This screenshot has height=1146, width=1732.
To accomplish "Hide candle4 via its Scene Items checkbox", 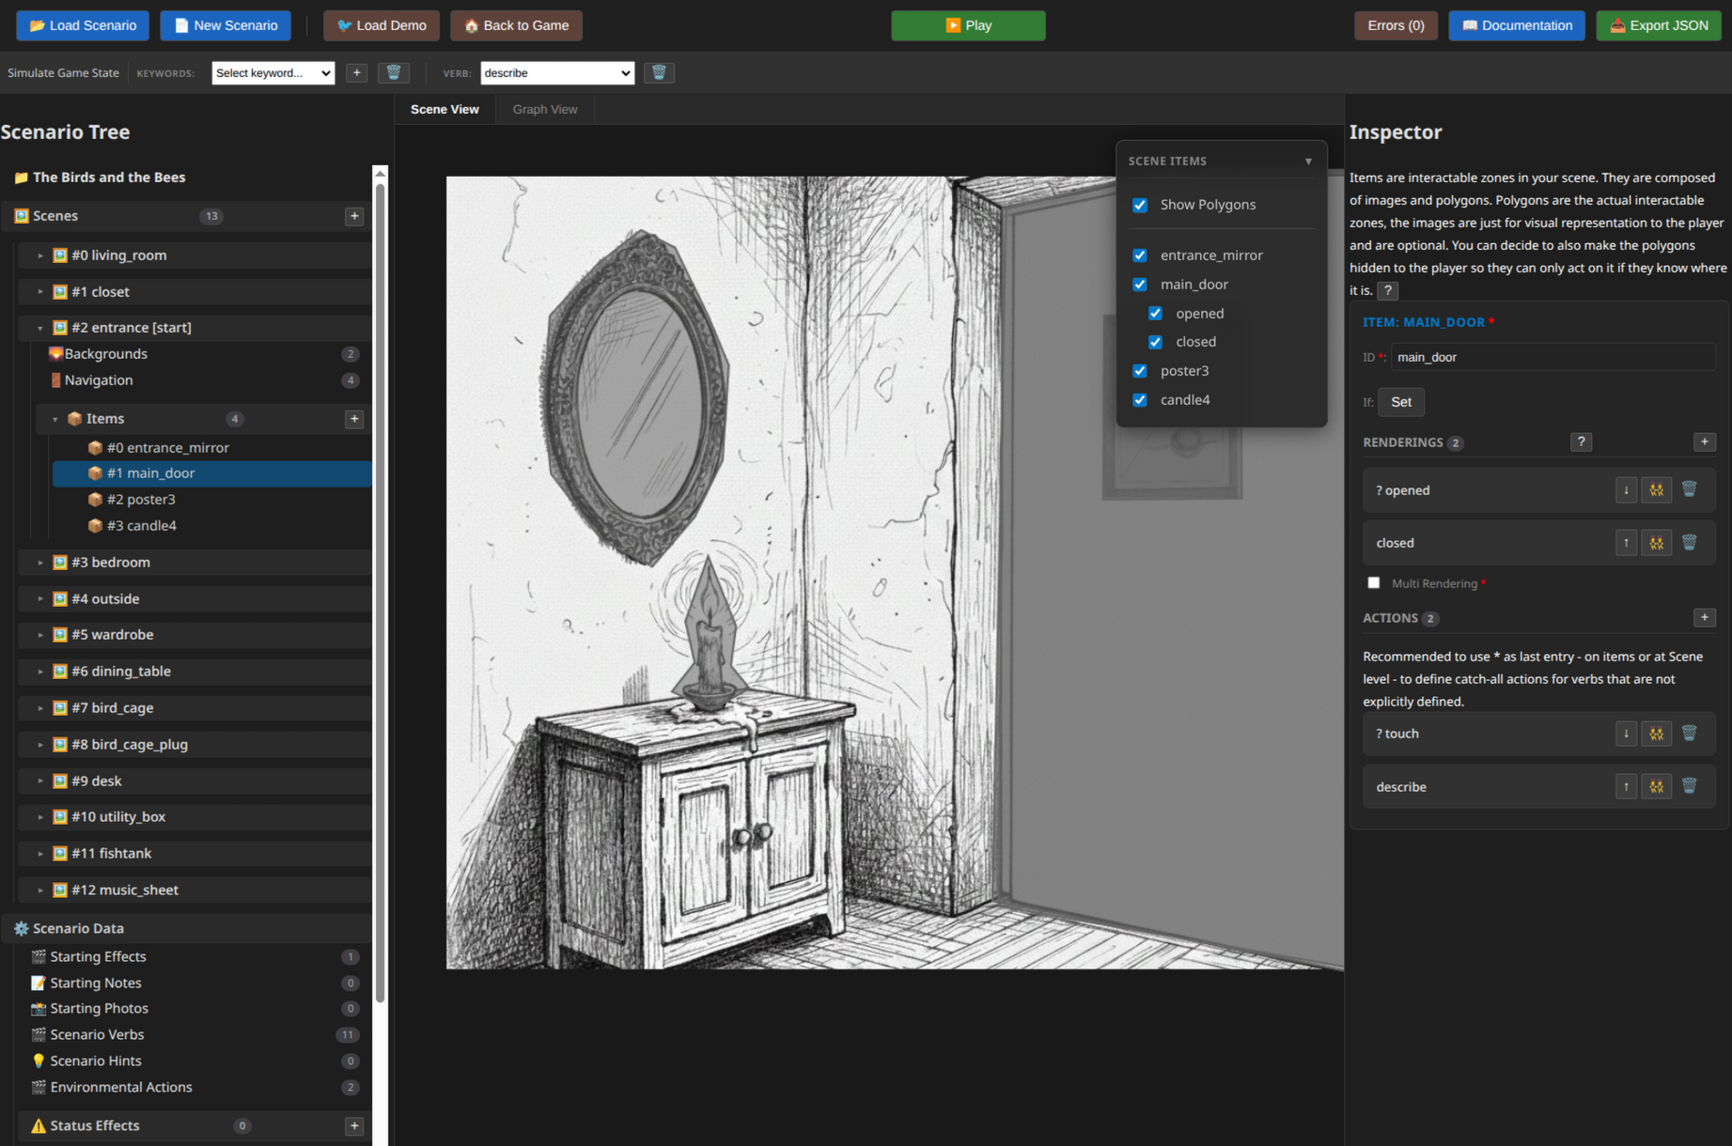I will [1140, 400].
